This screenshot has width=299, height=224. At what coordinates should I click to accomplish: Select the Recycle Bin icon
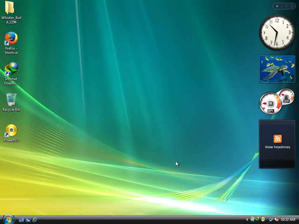pos(11,102)
